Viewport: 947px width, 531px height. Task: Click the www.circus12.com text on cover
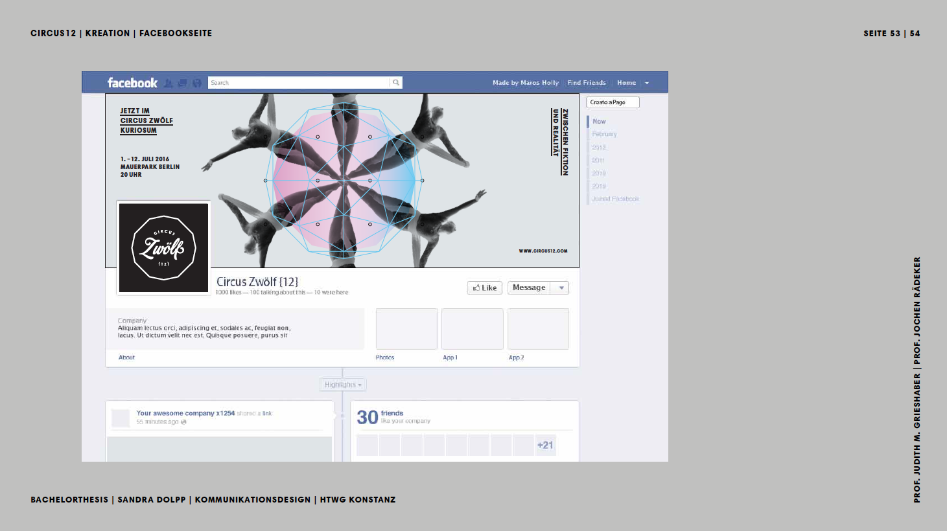click(x=543, y=251)
